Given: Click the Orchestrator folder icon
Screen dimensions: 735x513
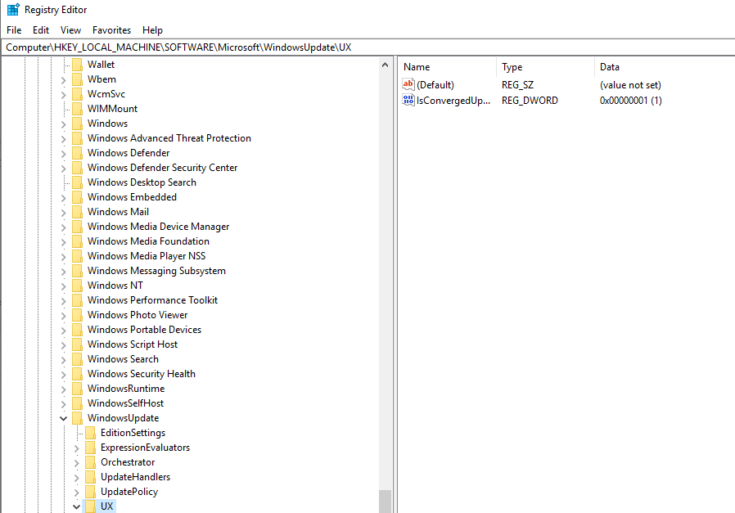Looking at the screenshot, I should 91,462.
